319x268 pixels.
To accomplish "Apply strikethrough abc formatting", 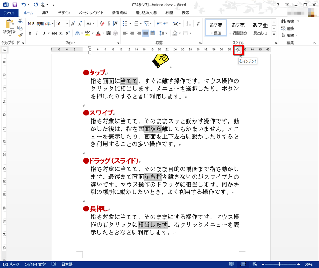I will (54, 33).
